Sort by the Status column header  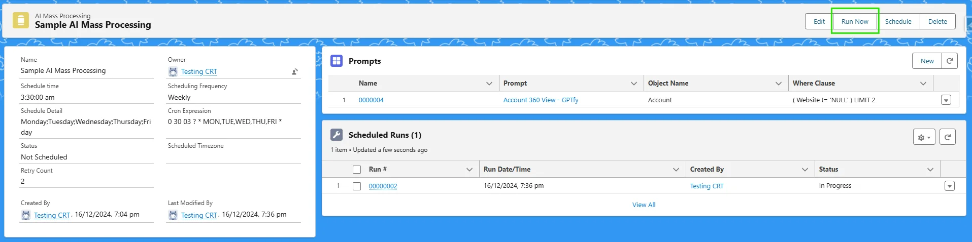coord(828,170)
